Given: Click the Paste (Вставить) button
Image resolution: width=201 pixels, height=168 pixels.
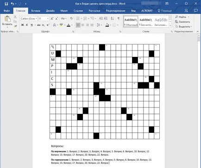Looking at the screenshot, I should tap(7, 21).
